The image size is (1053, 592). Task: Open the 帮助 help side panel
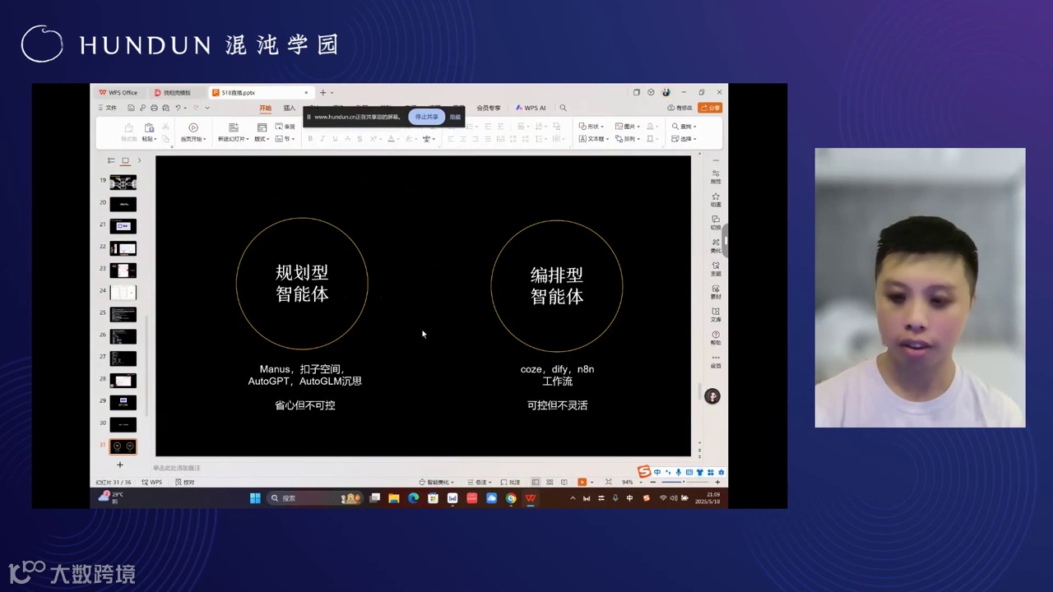tap(716, 337)
